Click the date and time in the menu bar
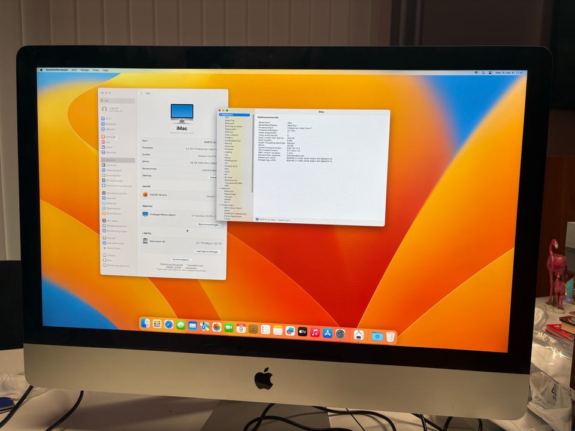Screen dimensions: 575x431 click(509, 72)
